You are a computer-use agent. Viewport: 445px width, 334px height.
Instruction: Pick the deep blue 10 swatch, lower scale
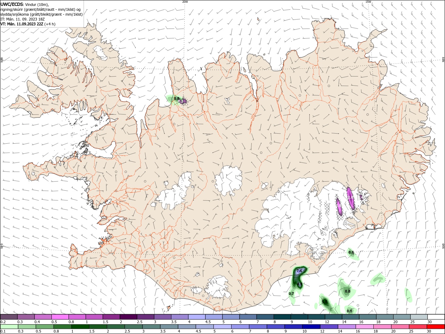pyautogui.click(x=311, y=327)
